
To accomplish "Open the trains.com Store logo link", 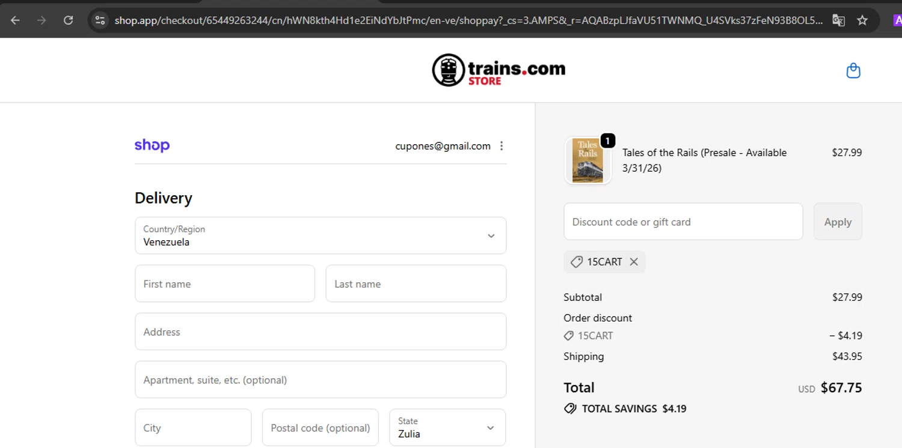I will pos(499,70).
